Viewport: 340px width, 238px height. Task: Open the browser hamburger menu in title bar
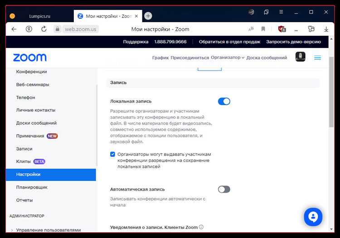pos(281,12)
